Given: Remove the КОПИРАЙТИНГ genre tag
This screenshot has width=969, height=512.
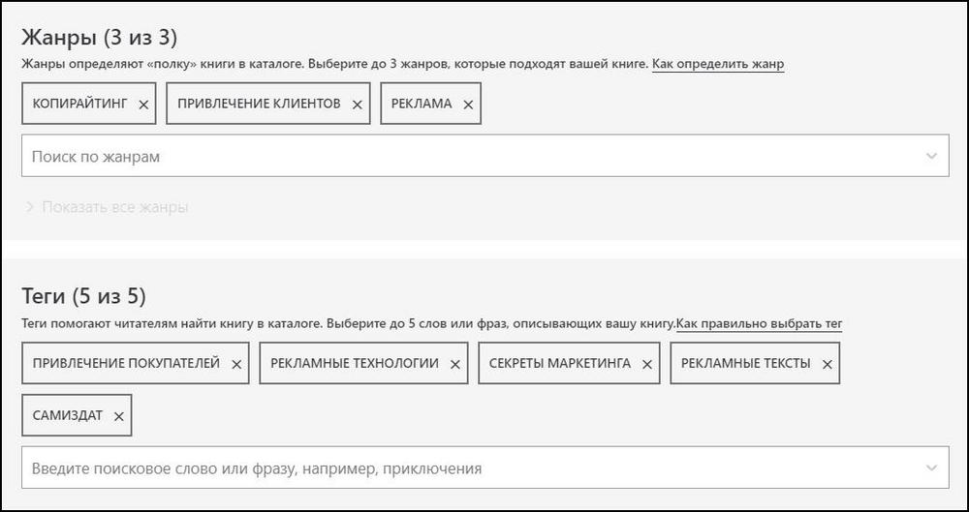Looking at the screenshot, I should [143, 105].
